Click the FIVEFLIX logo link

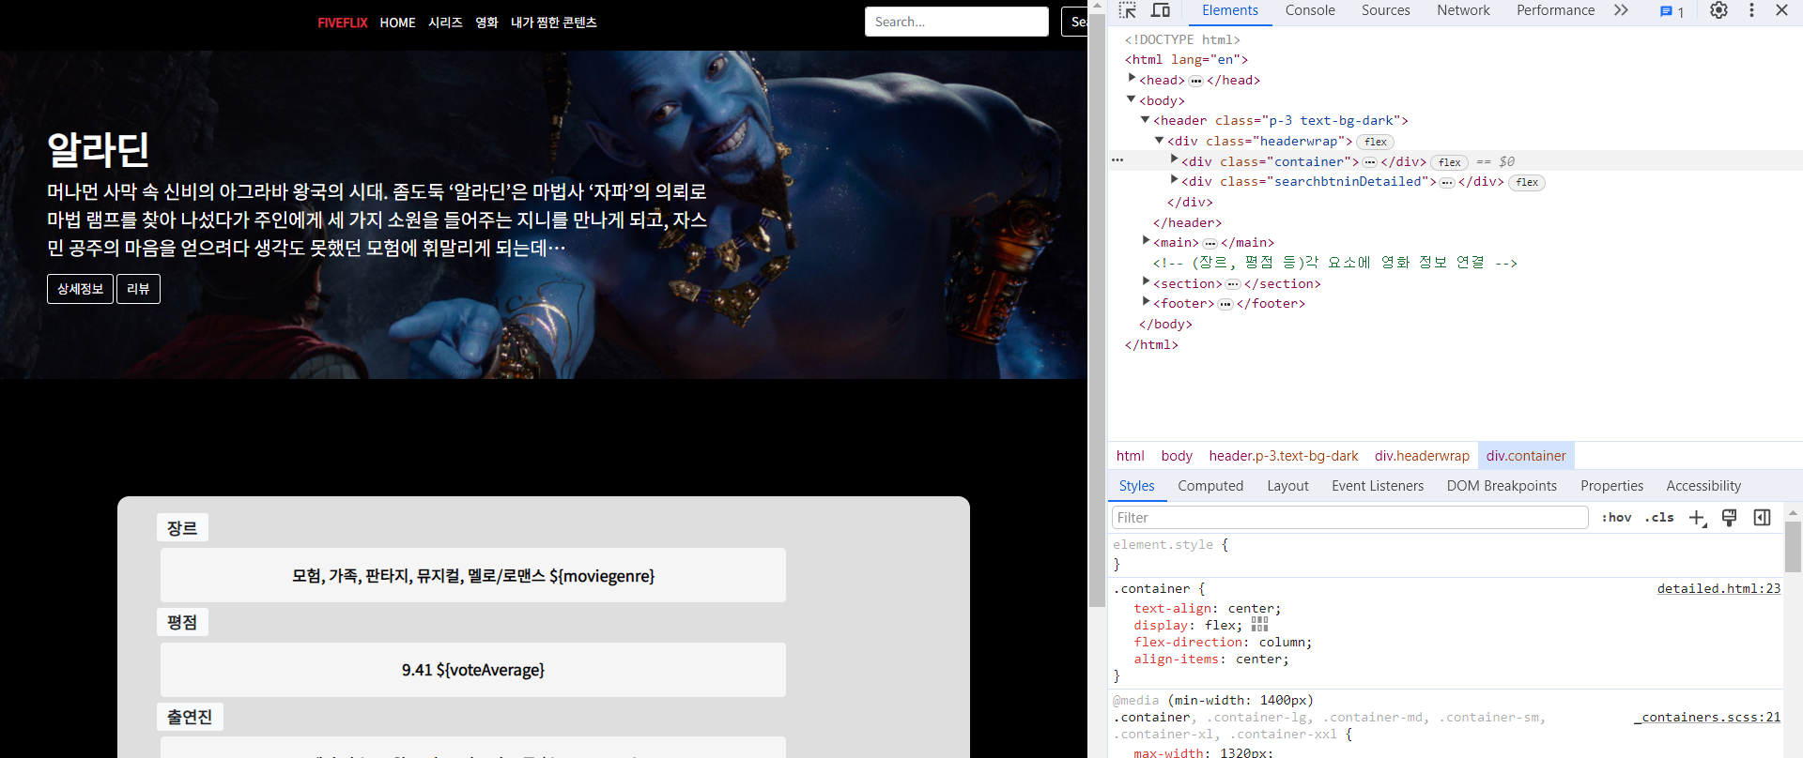point(342,23)
